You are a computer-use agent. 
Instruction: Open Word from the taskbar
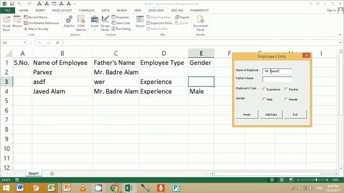pyautogui.click(x=20, y=188)
